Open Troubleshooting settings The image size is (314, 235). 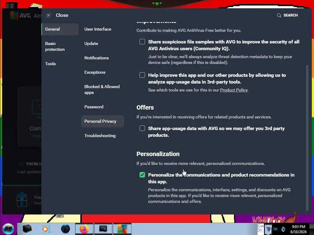click(100, 136)
